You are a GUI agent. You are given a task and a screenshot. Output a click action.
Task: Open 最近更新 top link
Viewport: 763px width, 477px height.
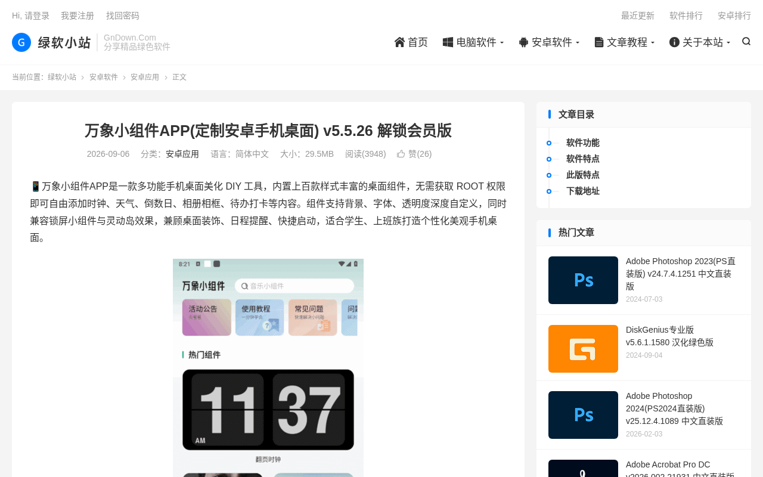(x=638, y=16)
